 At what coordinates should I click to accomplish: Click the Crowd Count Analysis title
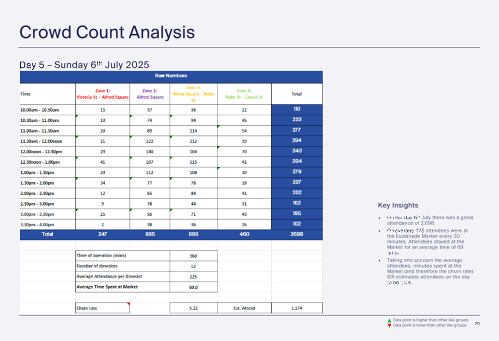[107, 32]
